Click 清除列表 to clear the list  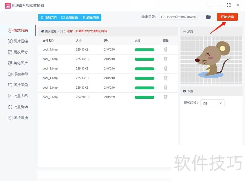pyautogui.click(x=92, y=17)
